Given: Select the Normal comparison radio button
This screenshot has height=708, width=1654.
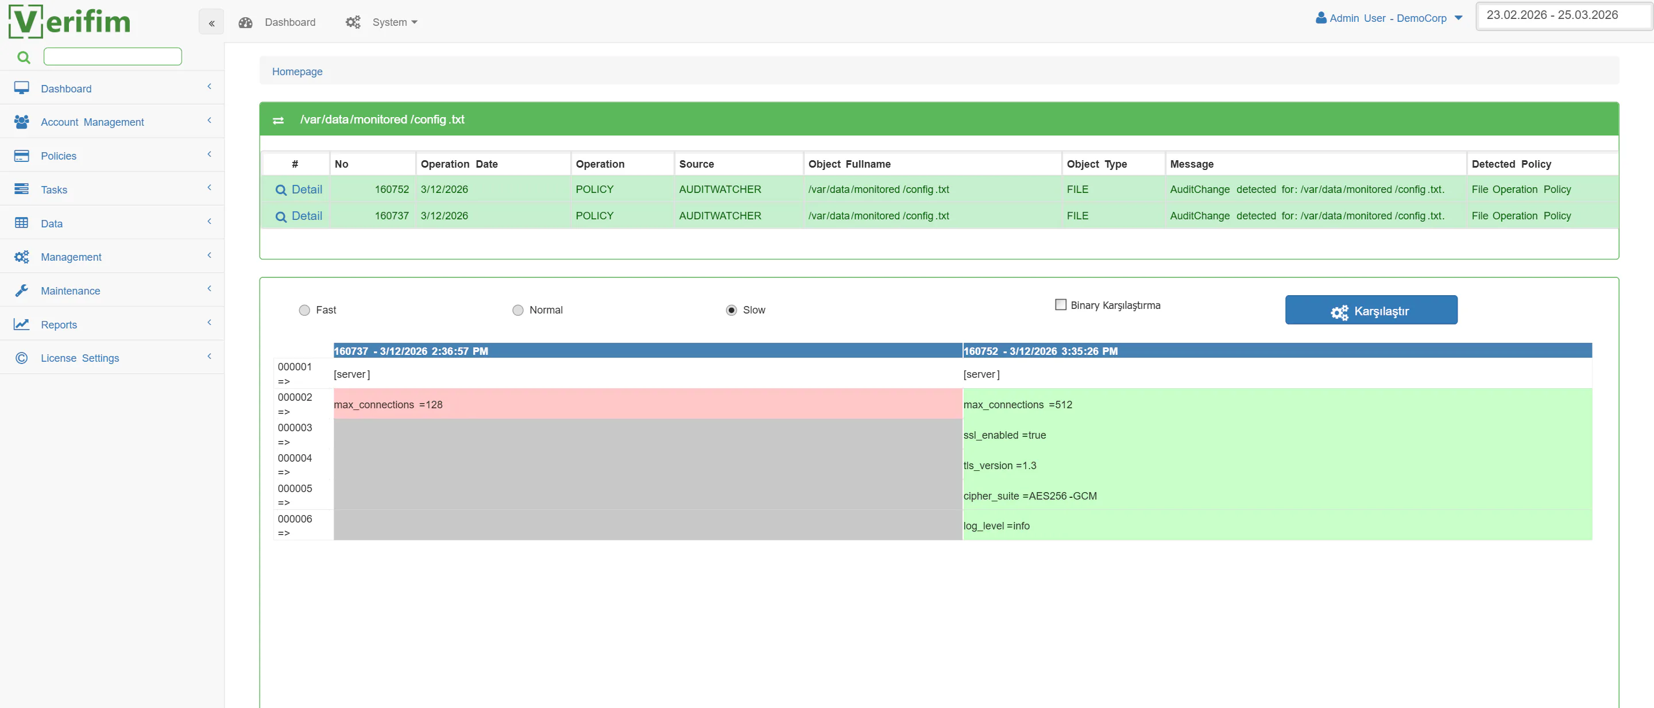Looking at the screenshot, I should pos(517,310).
